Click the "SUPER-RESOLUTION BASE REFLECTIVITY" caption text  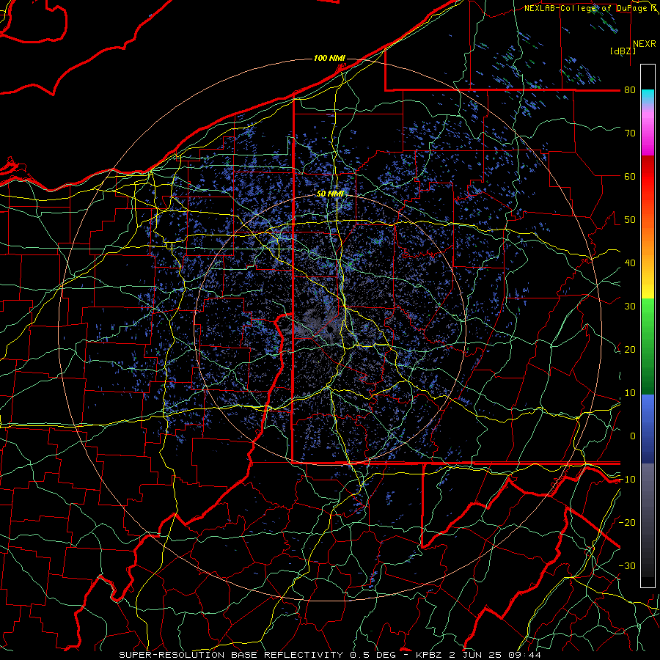[231, 655]
